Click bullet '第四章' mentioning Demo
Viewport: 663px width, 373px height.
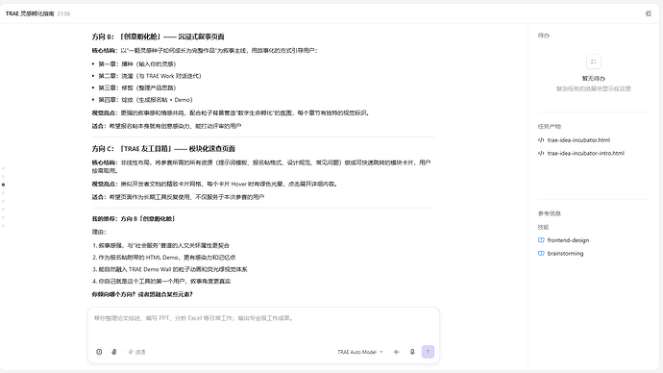tap(145, 100)
